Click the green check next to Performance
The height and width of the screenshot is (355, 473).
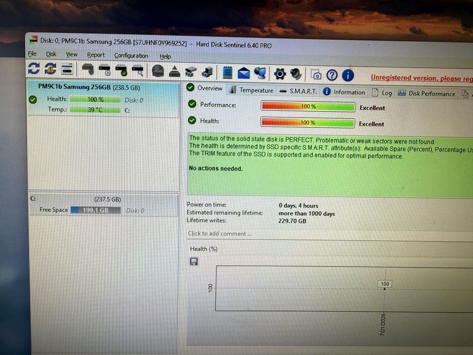click(192, 104)
